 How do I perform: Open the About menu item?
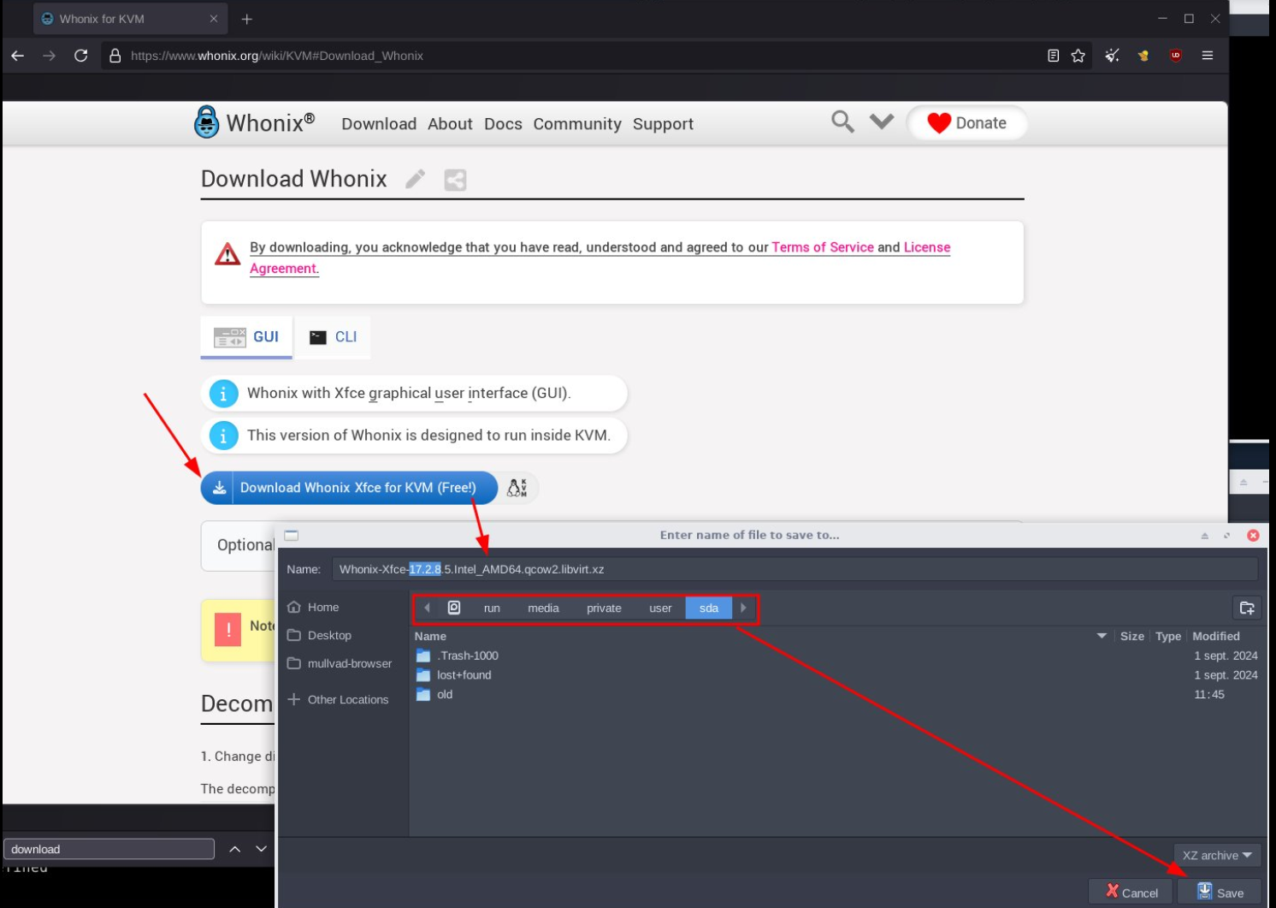(x=450, y=124)
